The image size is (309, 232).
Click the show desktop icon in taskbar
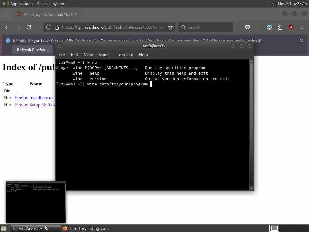[4, 229]
